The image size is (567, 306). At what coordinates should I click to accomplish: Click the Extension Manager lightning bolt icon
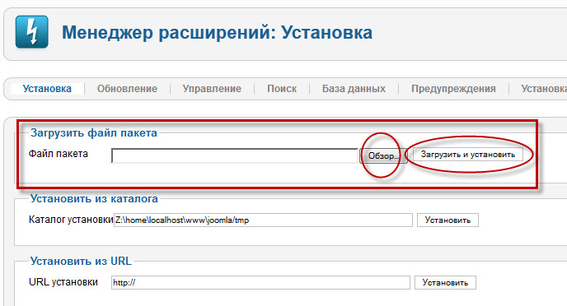tap(32, 32)
